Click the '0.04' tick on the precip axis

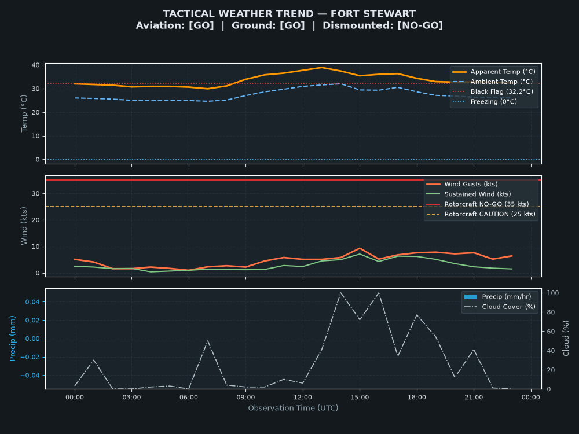[x=32, y=302]
